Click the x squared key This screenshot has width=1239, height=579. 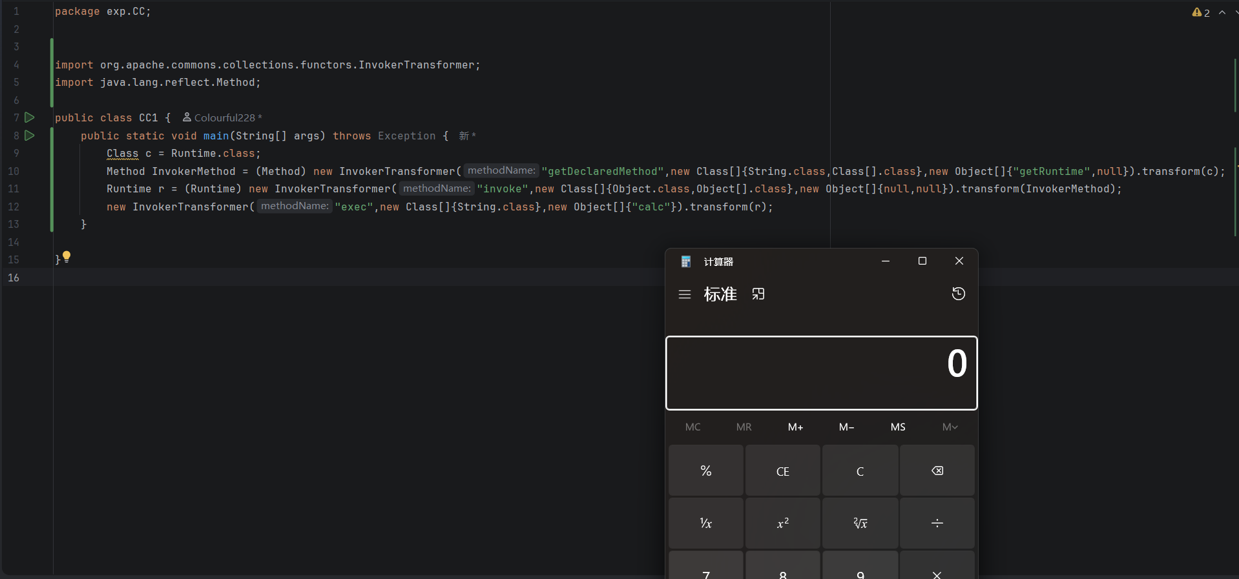(x=783, y=523)
